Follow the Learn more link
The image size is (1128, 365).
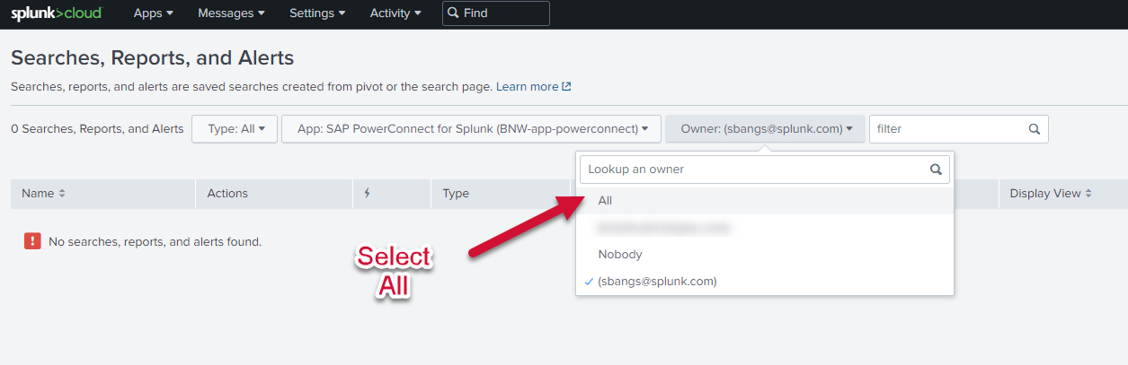(533, 87)
